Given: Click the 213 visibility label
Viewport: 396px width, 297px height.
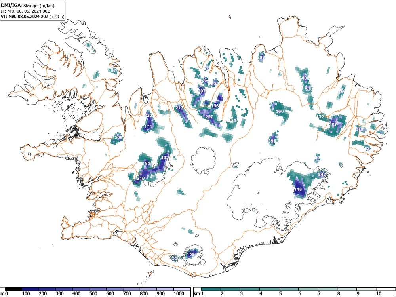Looking at the screenshot, I should point(179,108).
